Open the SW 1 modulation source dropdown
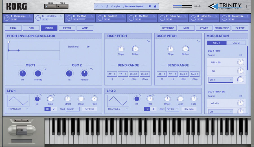Screen dimensions: 254x147 pyautogui.click(x=221, y=80)
